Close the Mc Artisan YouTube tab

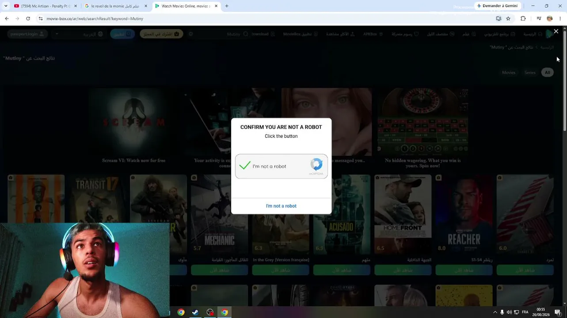[76, 6]
